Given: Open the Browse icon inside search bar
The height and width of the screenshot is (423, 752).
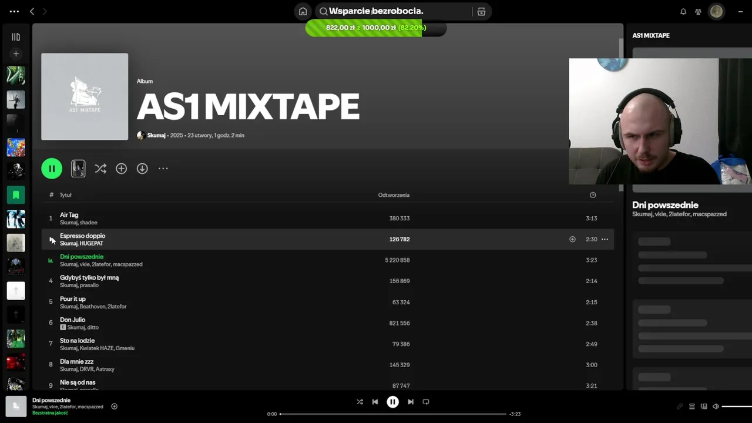Looking at the screenshot, I should click(x=481, y=11).
